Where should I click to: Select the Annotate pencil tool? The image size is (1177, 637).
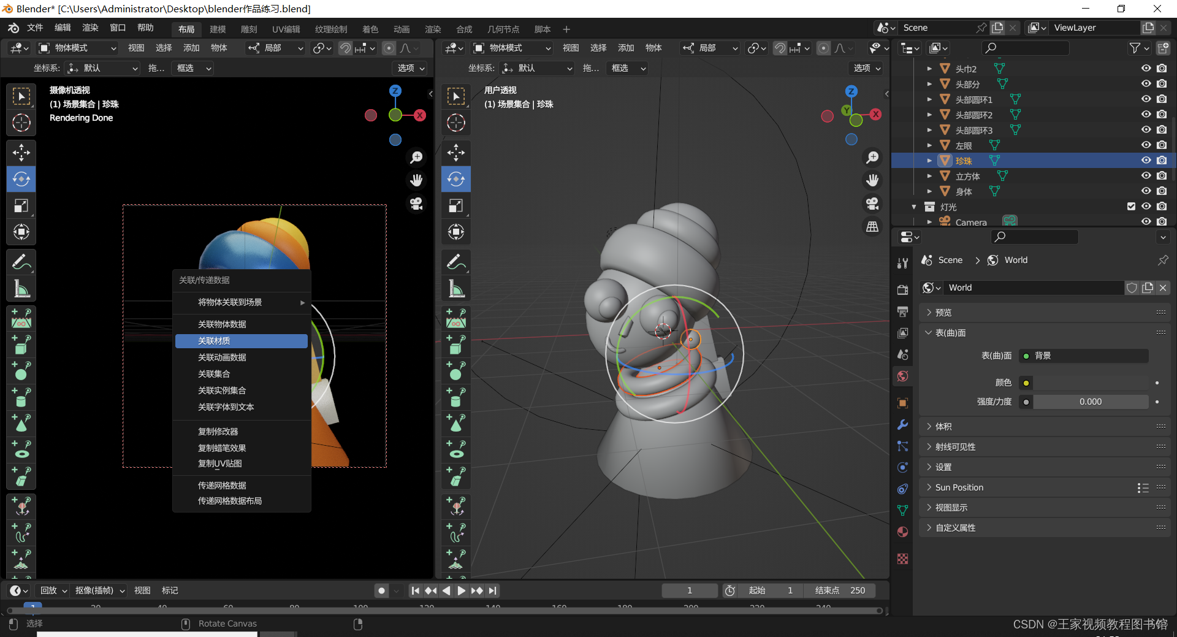click(21, 262)
